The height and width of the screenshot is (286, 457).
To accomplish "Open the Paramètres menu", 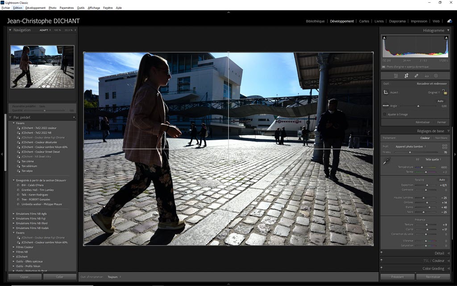I will click(67, 8).
